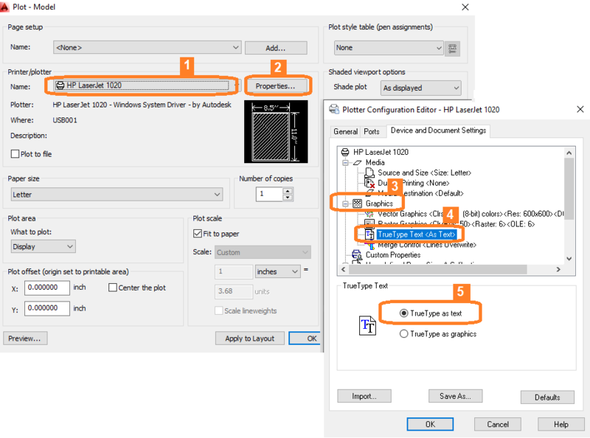Tick the Center the plot checkbox

(113, 288)
